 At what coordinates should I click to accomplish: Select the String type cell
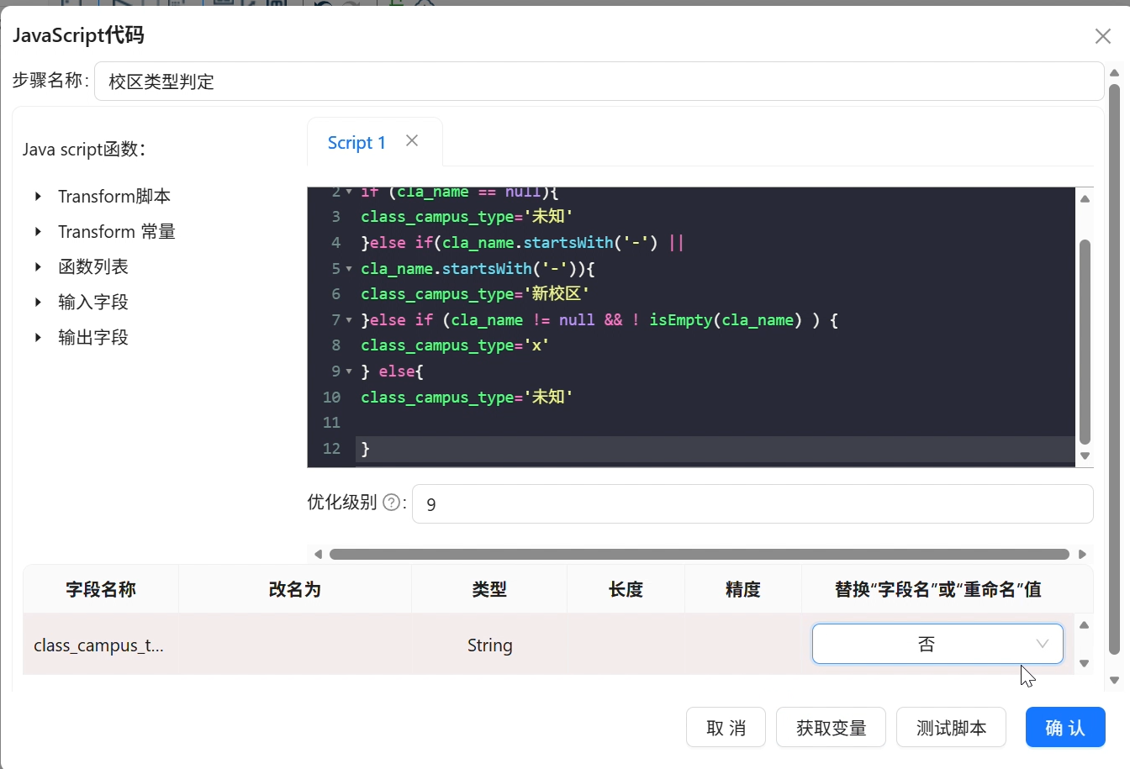pos(489,645)
